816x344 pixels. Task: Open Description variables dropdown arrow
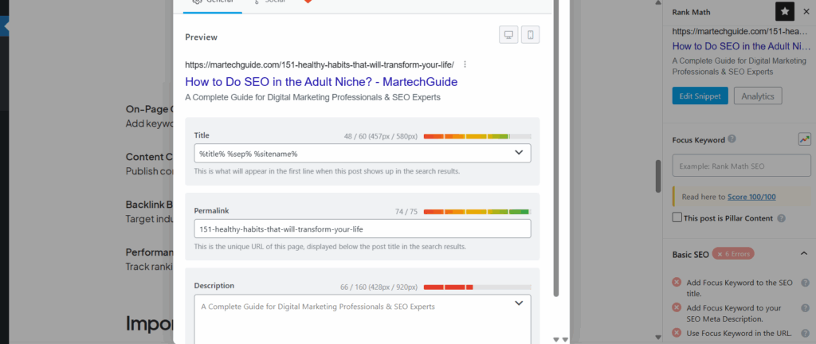[518, 303]
